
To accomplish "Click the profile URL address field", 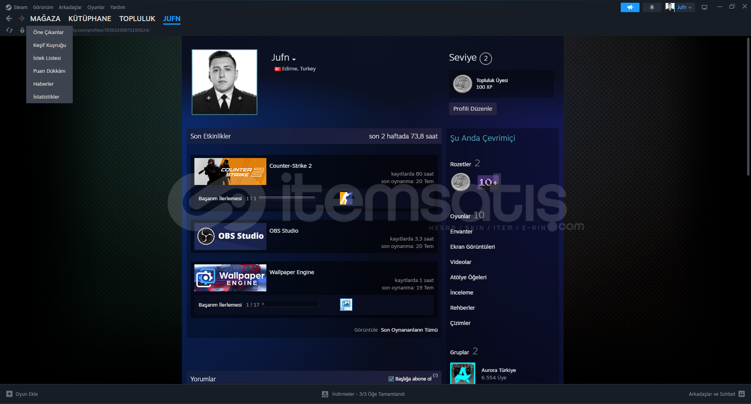I will tap(111, 30).
